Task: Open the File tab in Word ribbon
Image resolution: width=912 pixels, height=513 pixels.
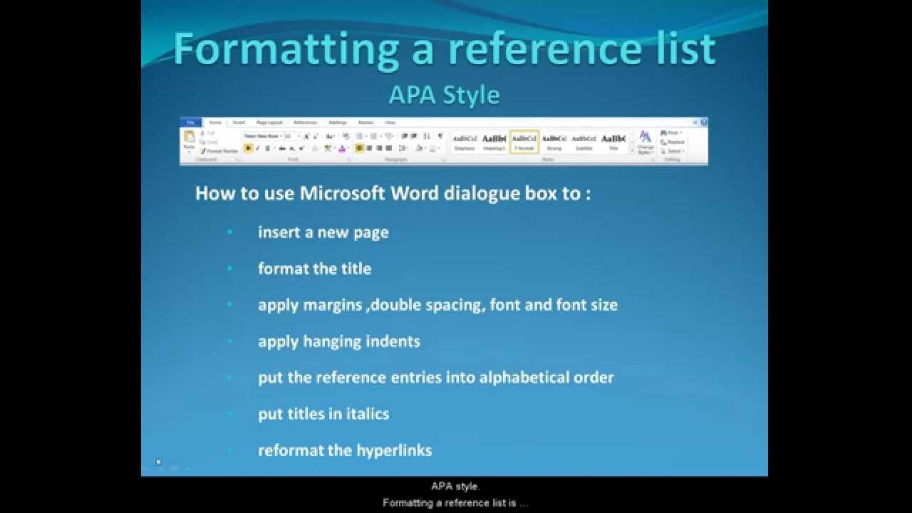Action: [190, 123]
